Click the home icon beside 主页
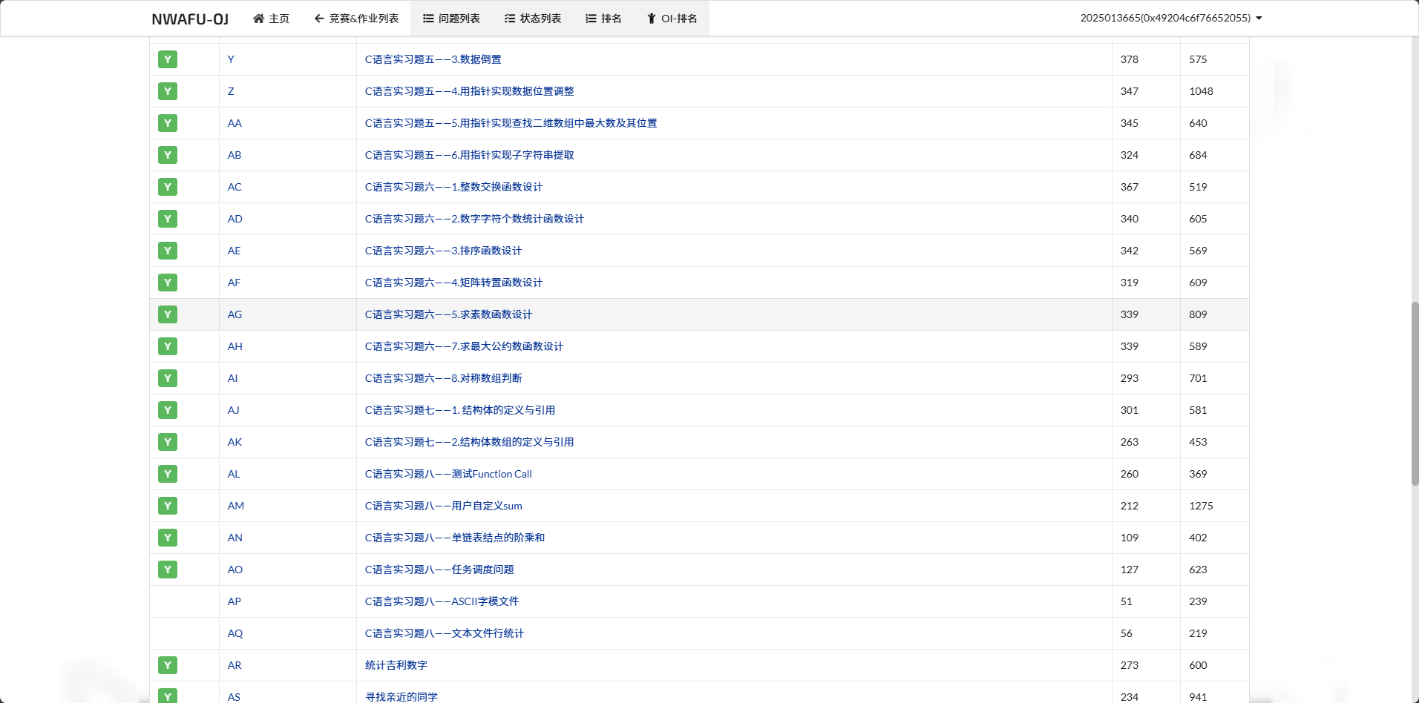 tap(258, 19)
